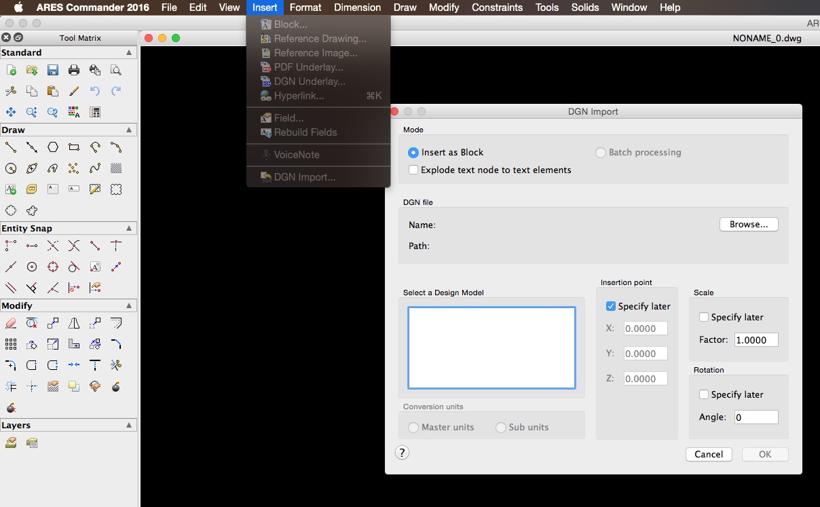Click the Save floppy disk icon
The image size is (820, 507).
click(53, 70)
